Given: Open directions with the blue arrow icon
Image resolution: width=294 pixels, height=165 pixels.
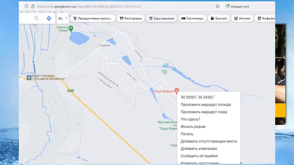Looking at the screenshot, I should (x=49, y=18).
